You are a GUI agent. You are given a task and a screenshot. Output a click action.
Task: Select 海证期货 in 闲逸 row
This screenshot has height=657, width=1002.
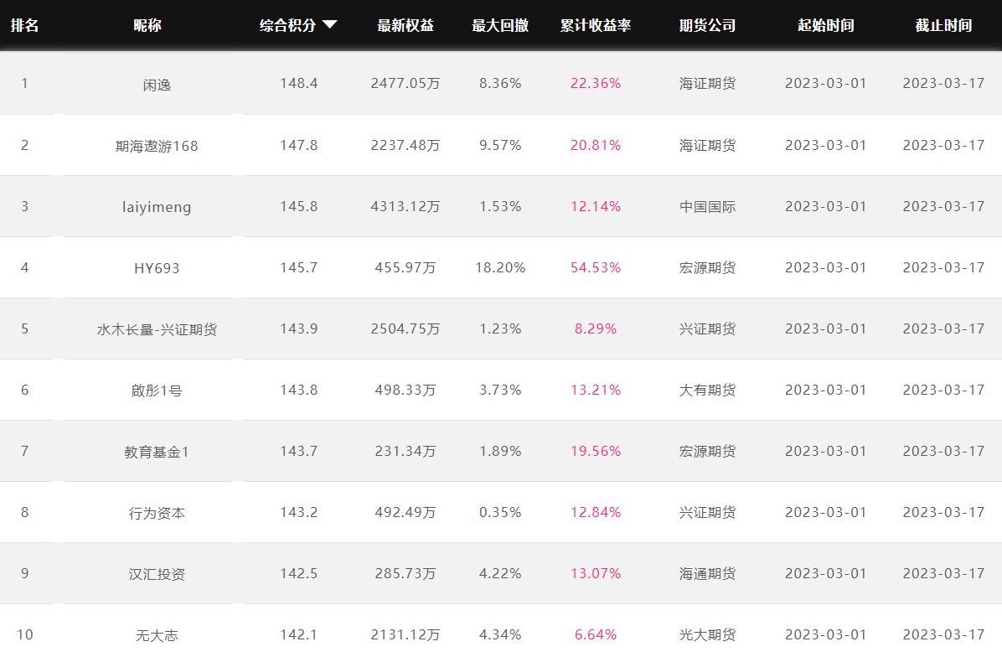(707, 84)
